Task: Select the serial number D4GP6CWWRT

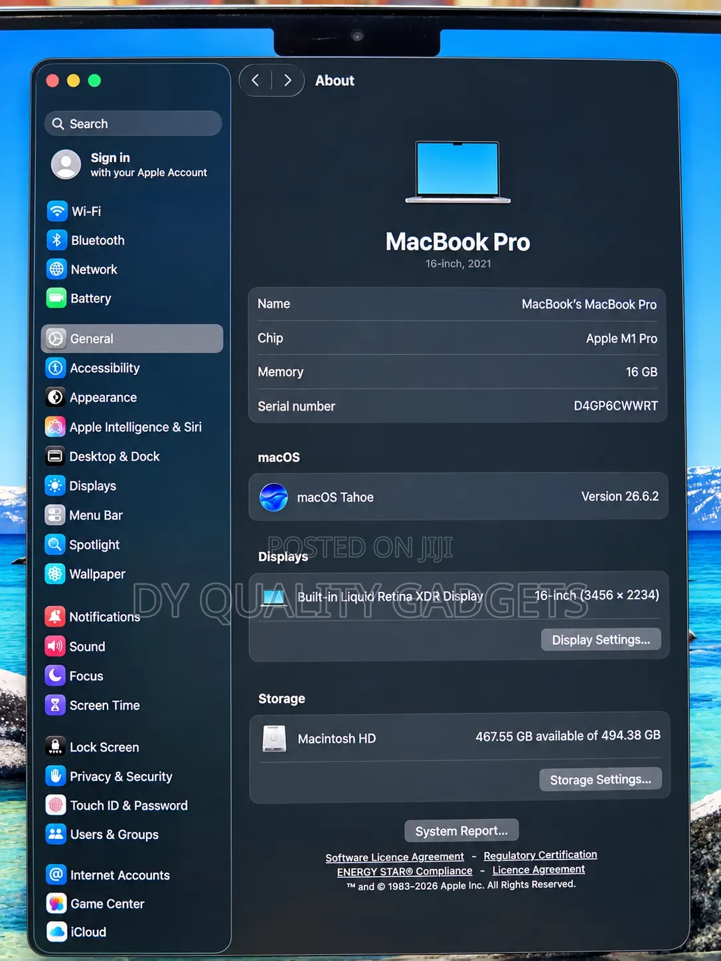Action: [x=615, y=406]
